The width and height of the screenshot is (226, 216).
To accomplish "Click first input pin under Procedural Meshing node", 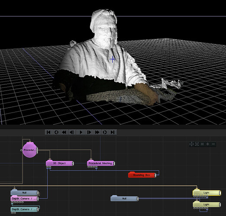I will [x=88, y=167].
